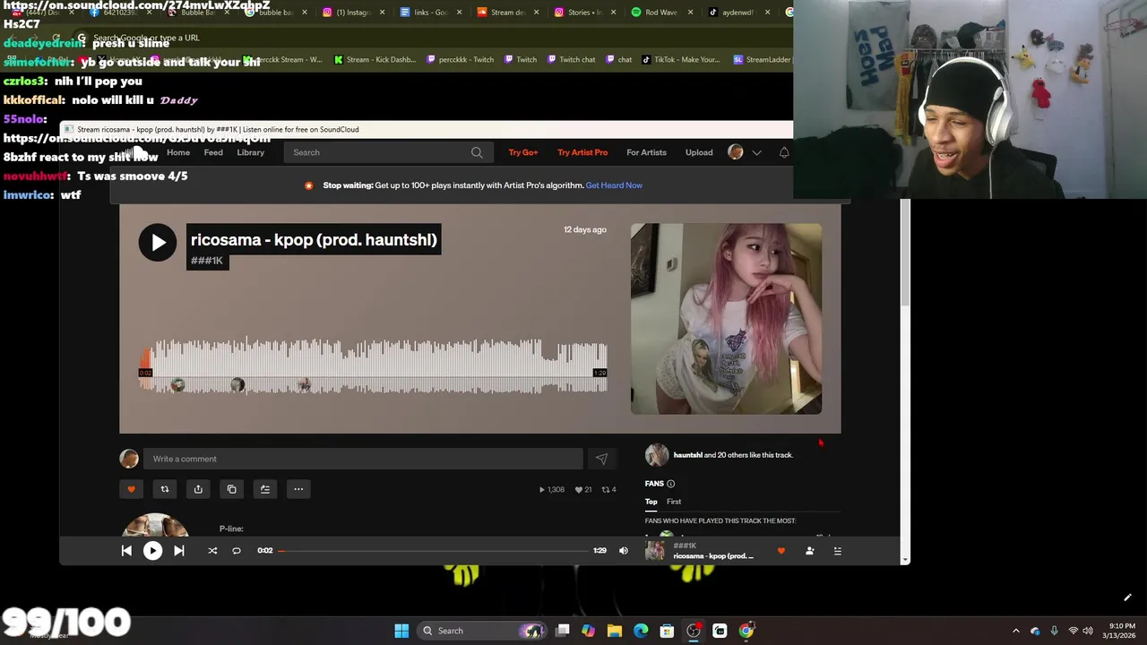Viewport: 1147px width, 645px height.
Task: Open the notifications bell
Action: coord(784,152)
